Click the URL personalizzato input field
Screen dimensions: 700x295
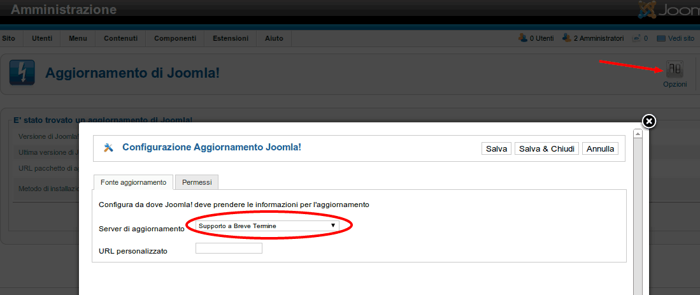click(229, 248)
